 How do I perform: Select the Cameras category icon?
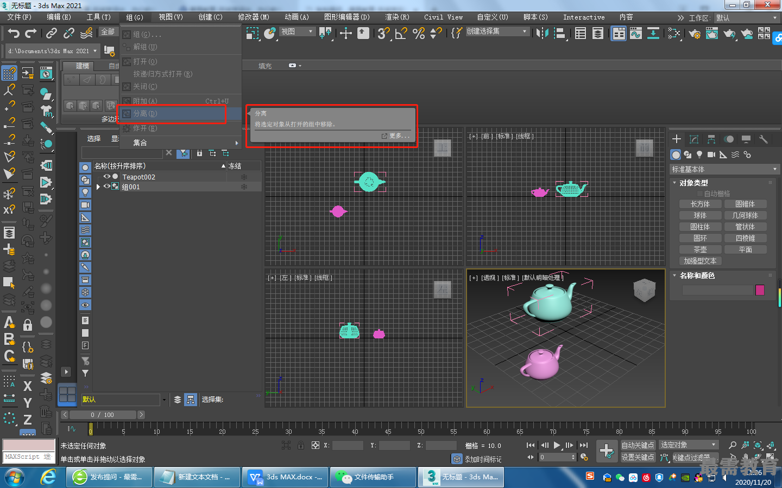point(711,155)
